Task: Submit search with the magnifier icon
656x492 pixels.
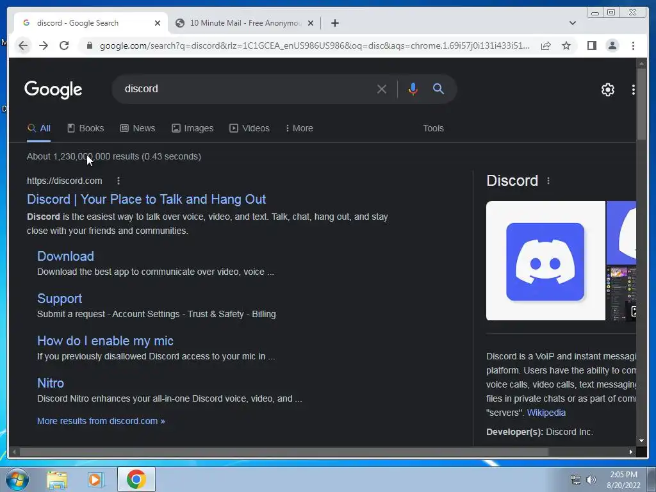Action: pyautogui.click(x=438, y=88)
